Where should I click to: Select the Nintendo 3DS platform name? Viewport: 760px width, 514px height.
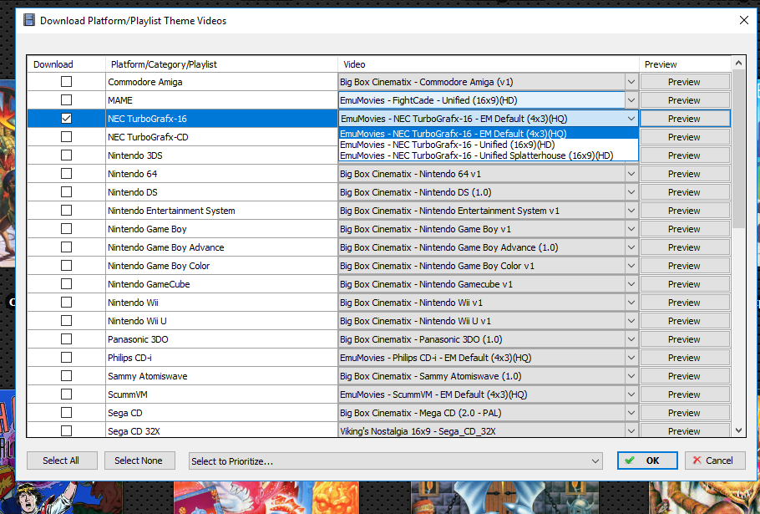click(134, 155)
